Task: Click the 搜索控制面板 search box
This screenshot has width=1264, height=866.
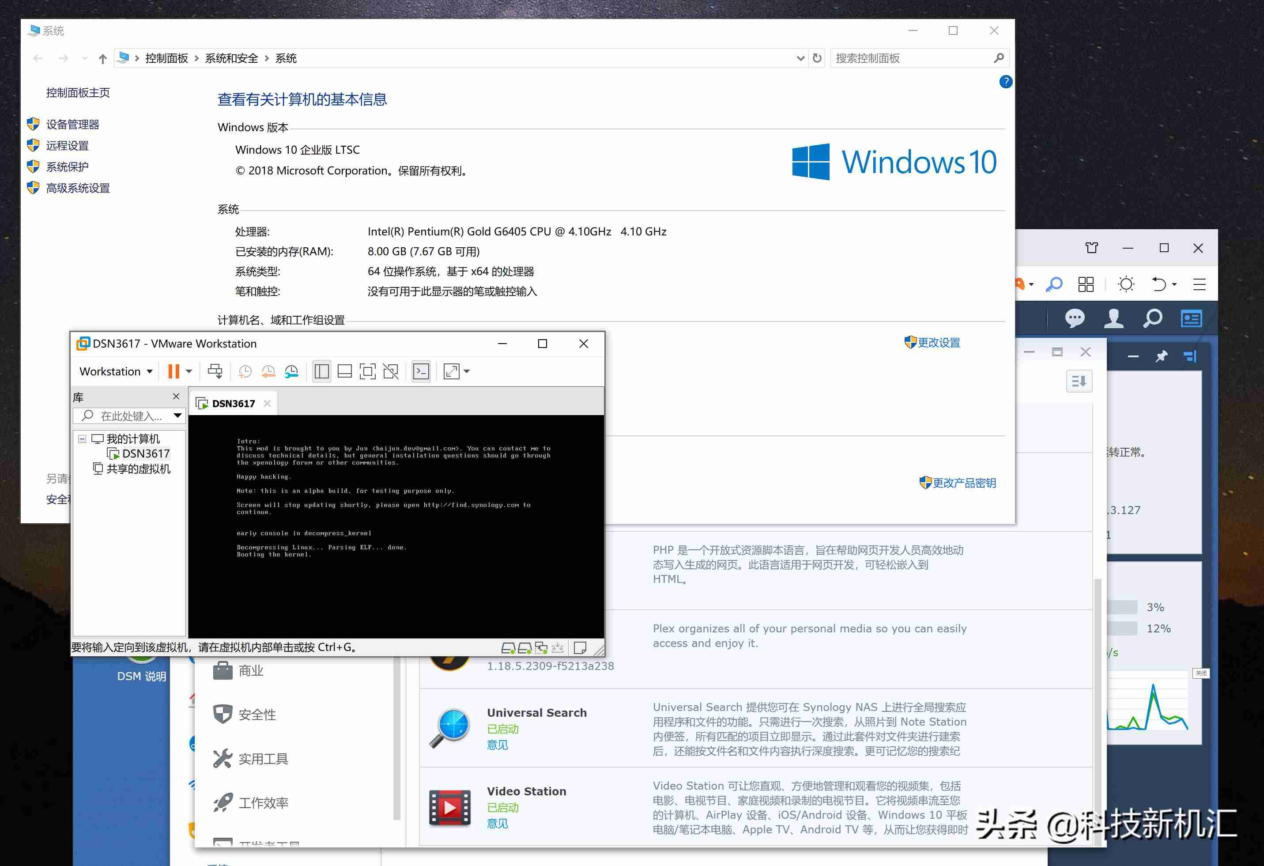Action: 920,58
